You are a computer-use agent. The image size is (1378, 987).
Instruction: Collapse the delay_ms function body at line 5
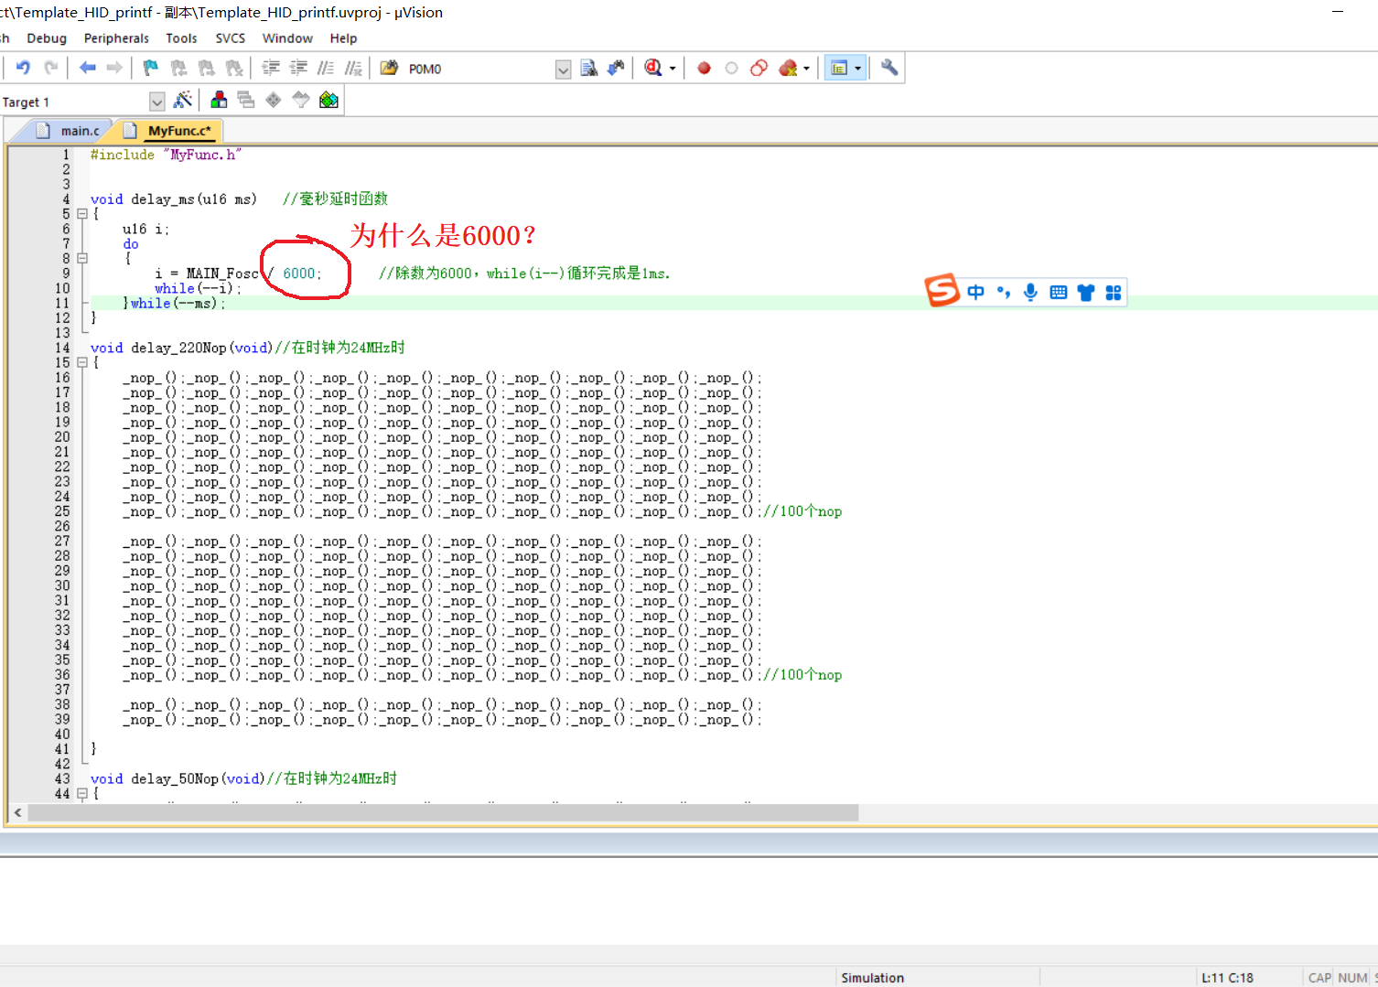tap(82, 214)
